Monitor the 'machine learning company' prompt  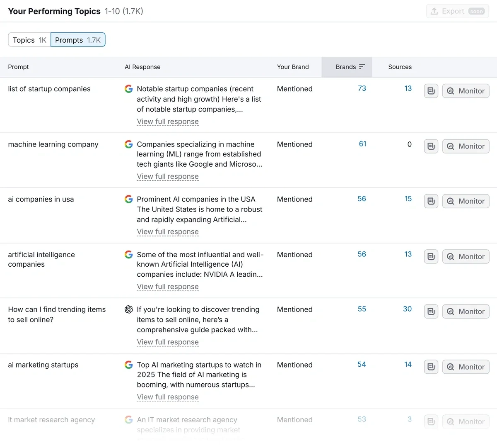point(466,146)
